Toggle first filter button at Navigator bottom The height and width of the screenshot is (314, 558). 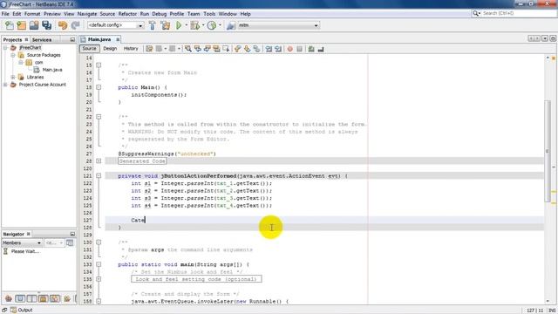(x=9, y=298)
